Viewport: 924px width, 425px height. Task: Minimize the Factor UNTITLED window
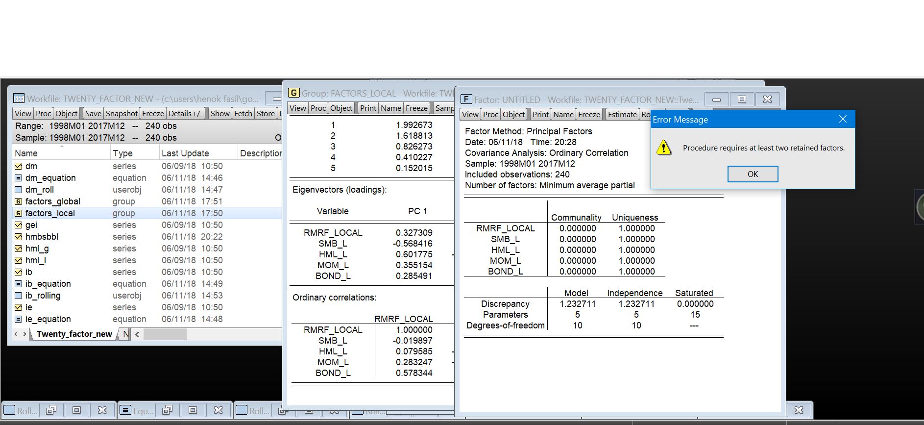point(716,100)
